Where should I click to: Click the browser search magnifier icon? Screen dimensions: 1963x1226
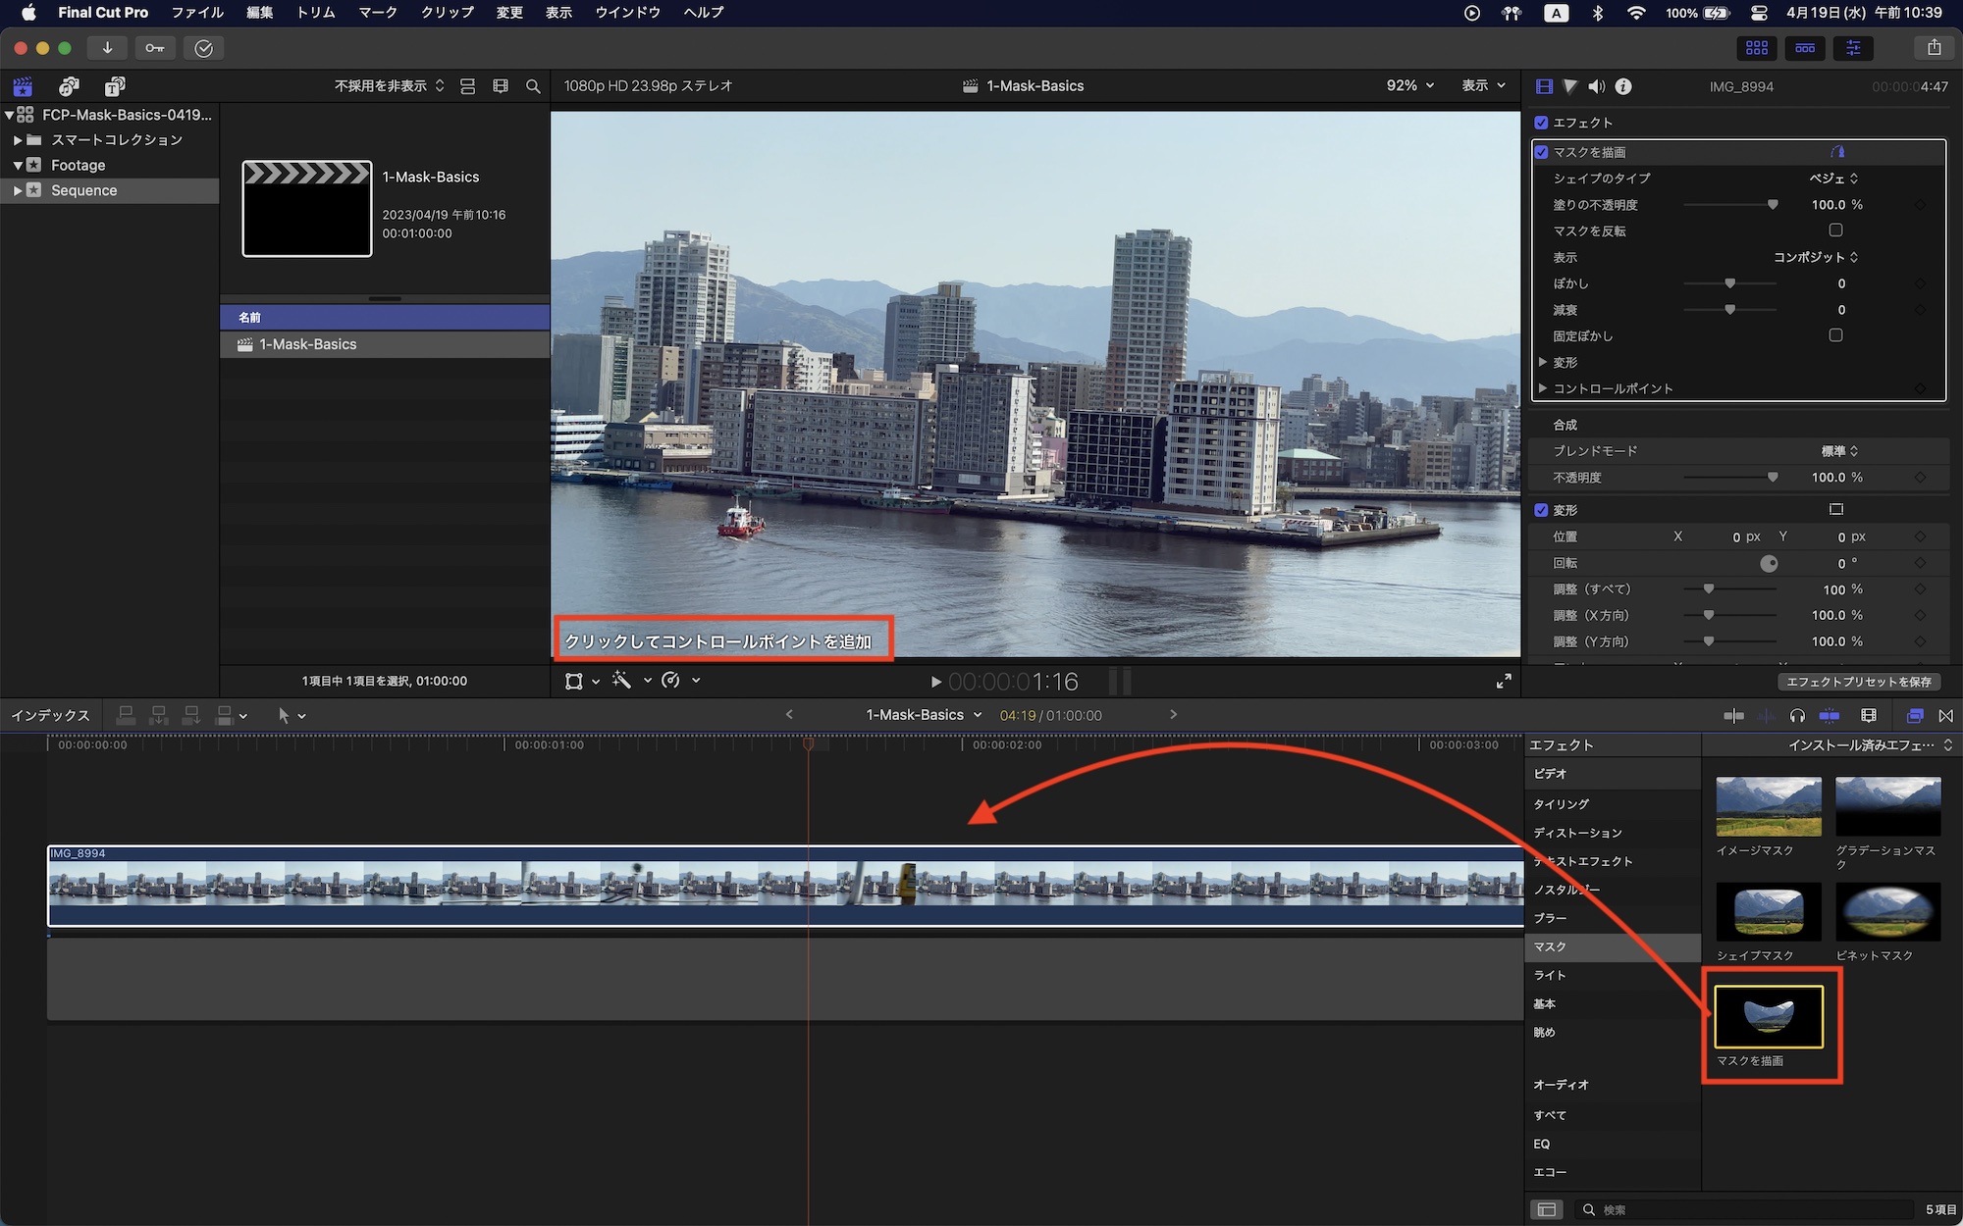point(533,86)
